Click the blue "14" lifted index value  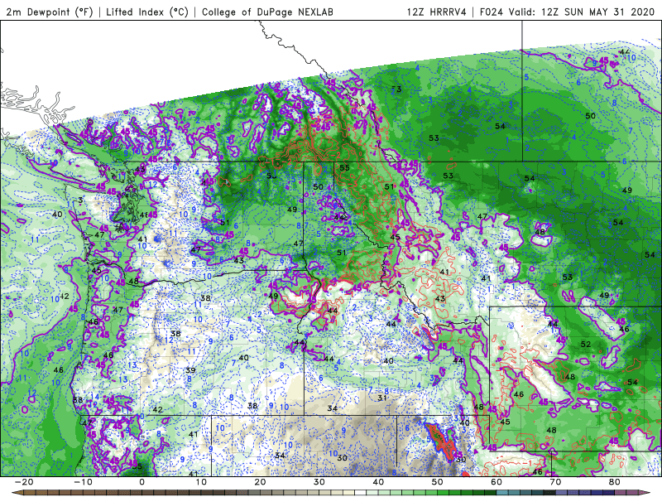pyautogui.click(x=95, y=397)
